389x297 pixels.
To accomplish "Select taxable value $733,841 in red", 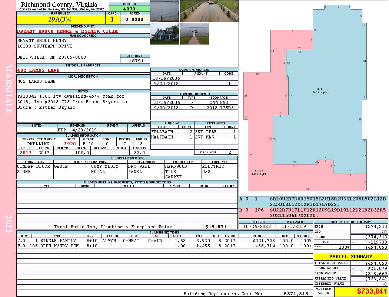I will pyautogui.click(x=372, y=291).
